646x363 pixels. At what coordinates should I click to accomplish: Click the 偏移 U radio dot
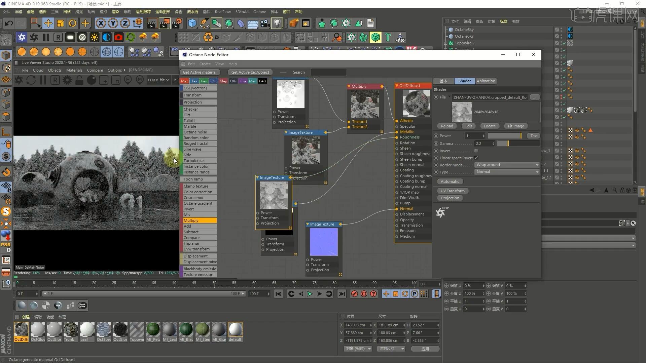tap(446, 286)
